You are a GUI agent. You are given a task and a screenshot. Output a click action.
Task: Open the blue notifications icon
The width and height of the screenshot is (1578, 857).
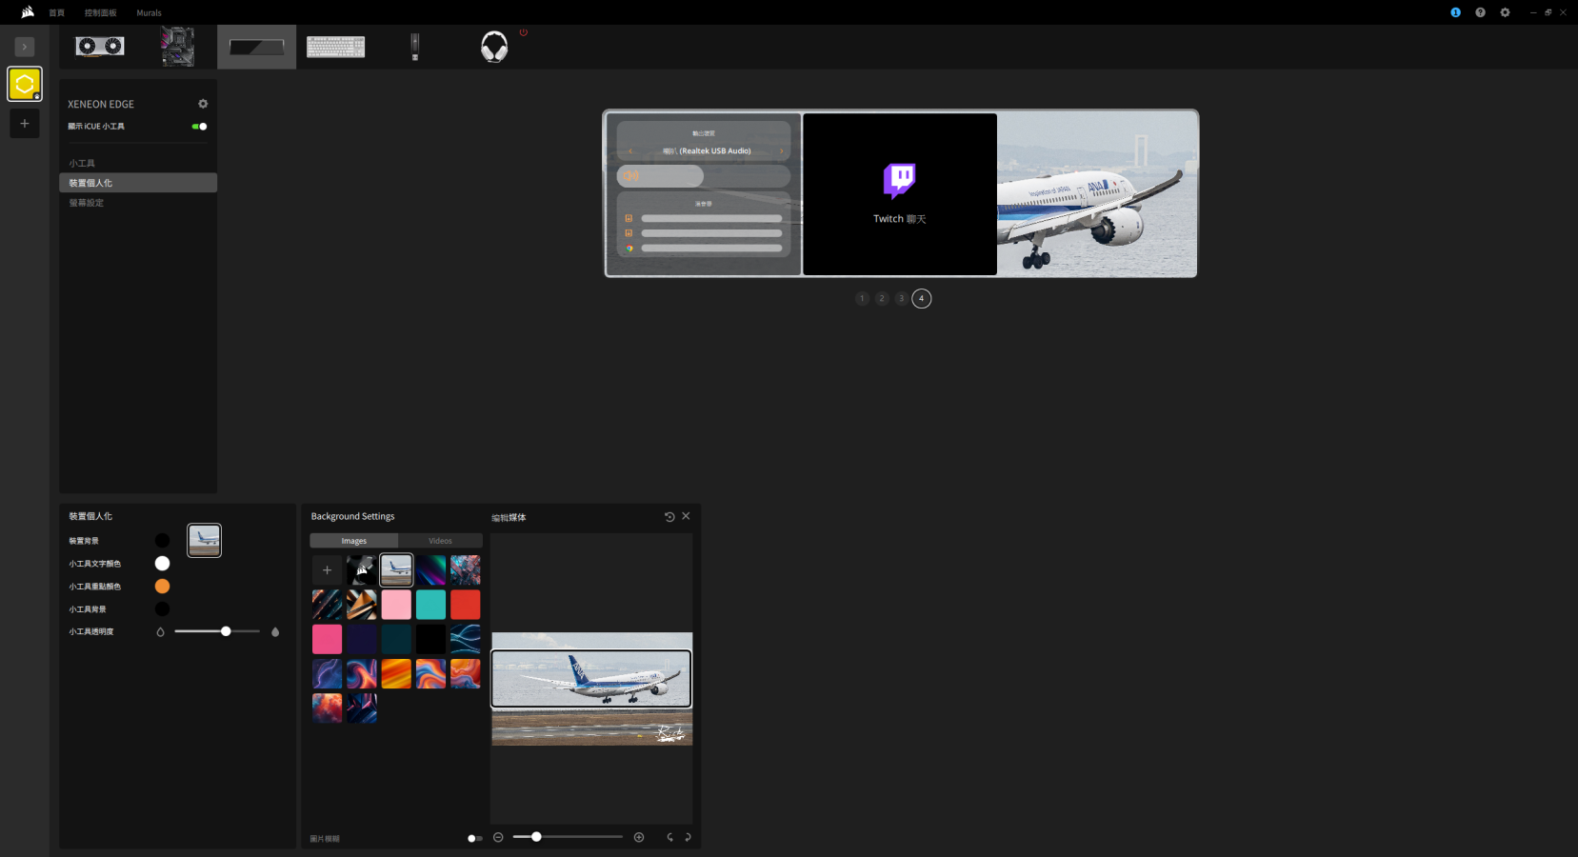pyautogui.click(x=1455, y=12)
